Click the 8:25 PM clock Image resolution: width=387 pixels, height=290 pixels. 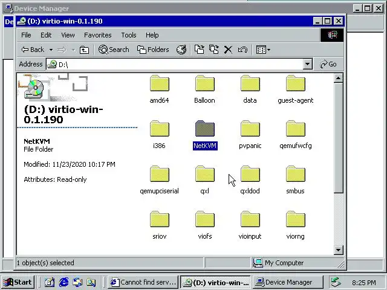pos(364,282)
